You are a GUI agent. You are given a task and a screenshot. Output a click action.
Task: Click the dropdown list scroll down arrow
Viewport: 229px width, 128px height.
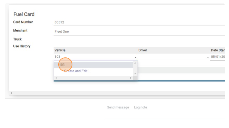coord(135,73)
